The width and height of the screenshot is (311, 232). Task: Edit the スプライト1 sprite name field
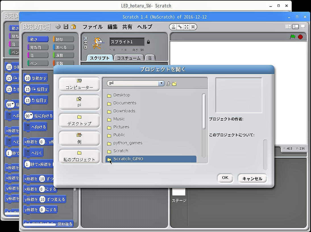coord(127,42)
